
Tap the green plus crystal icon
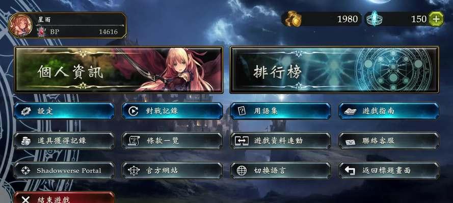(x=436, y=19)
